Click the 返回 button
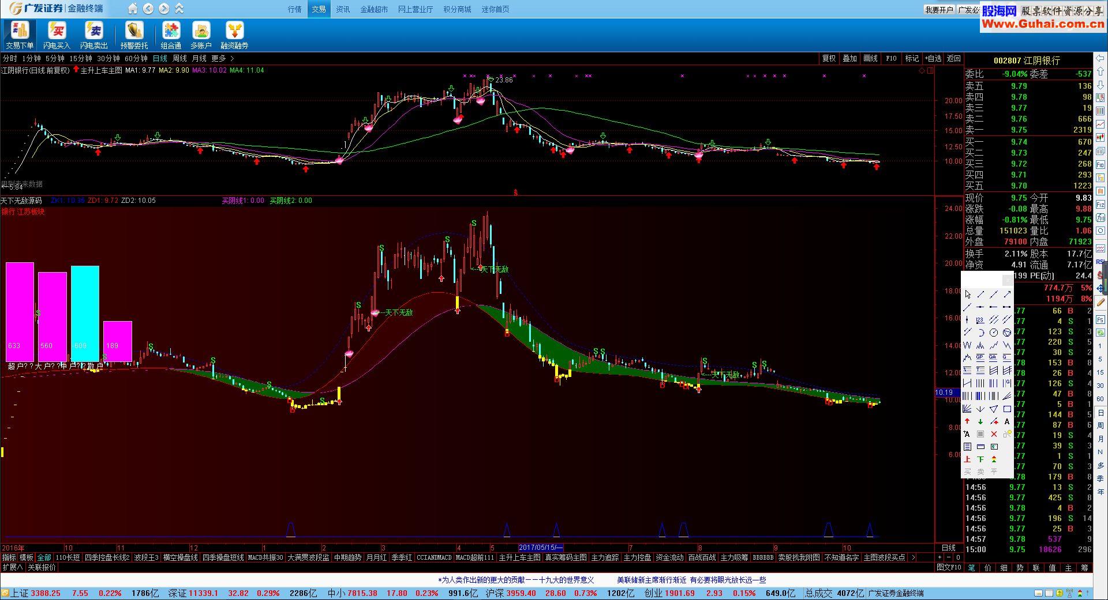 [954, 58]
